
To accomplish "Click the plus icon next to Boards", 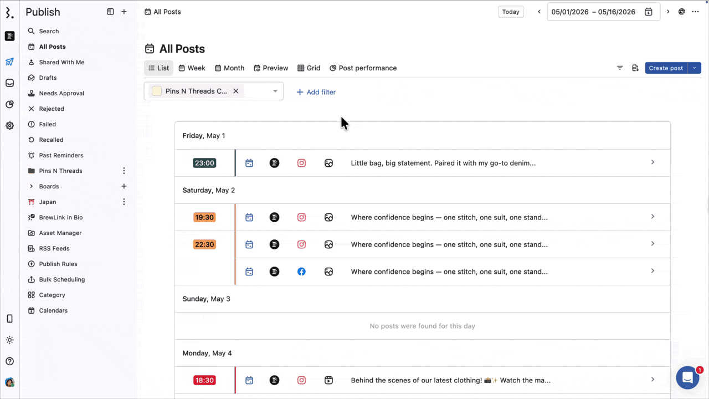I will [124, 186].
